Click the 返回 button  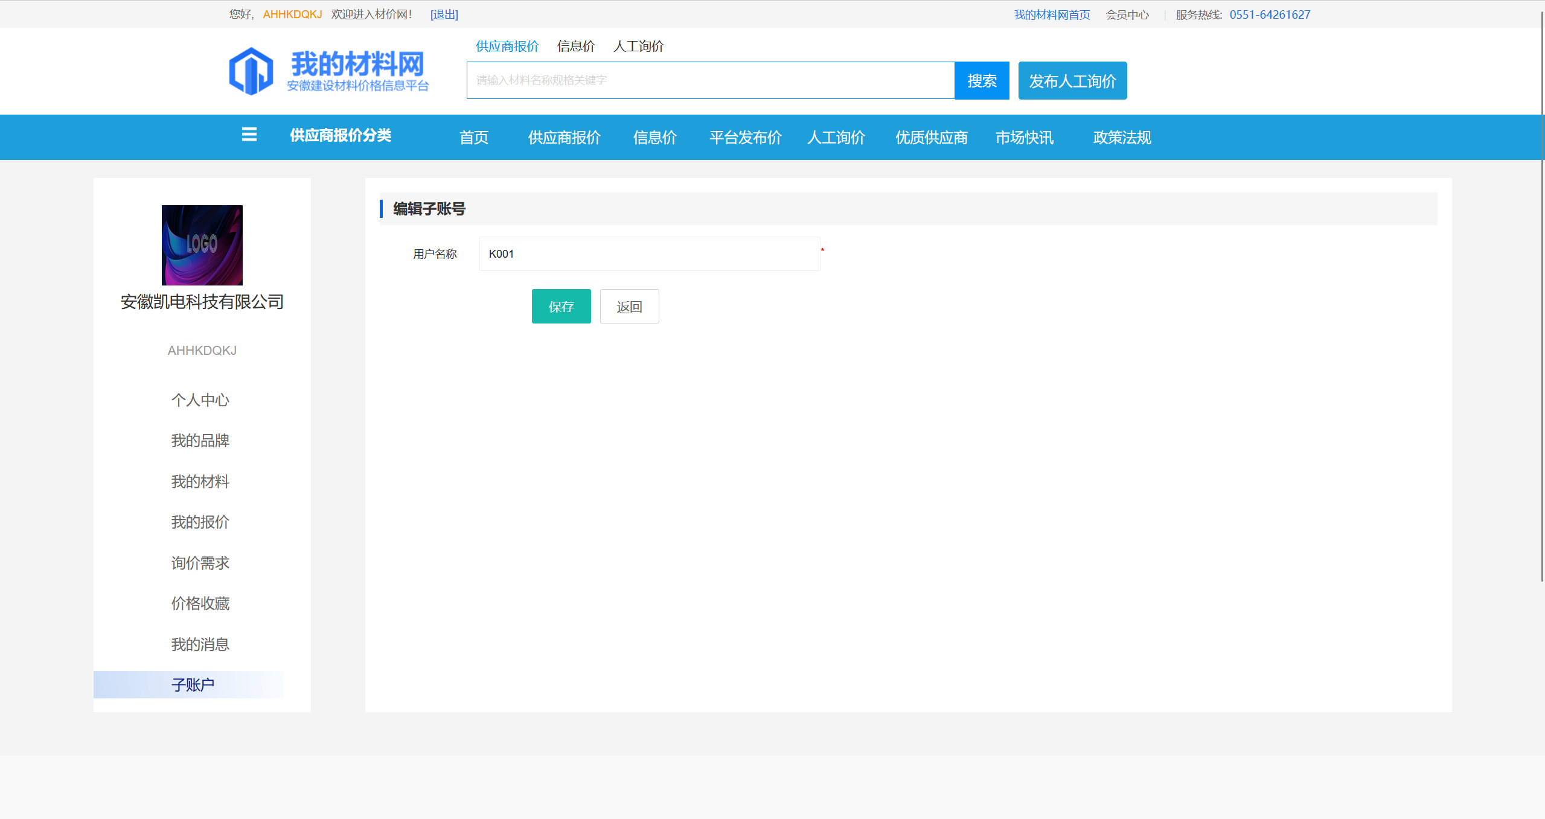(x=629, y=307)
